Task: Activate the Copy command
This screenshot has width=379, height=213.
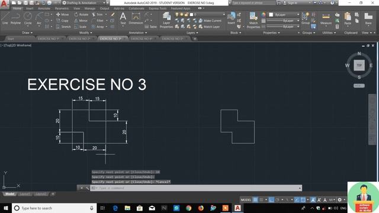Action: tap(62, 21)
